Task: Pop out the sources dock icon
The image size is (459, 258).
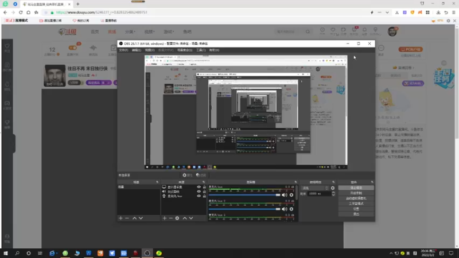Action: (204, 182)
